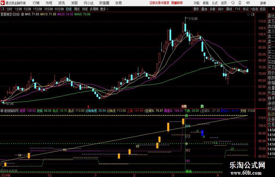The image size is (275, 177).
Task: Select the 多周期 tab
Action: [x=94, y=9]
